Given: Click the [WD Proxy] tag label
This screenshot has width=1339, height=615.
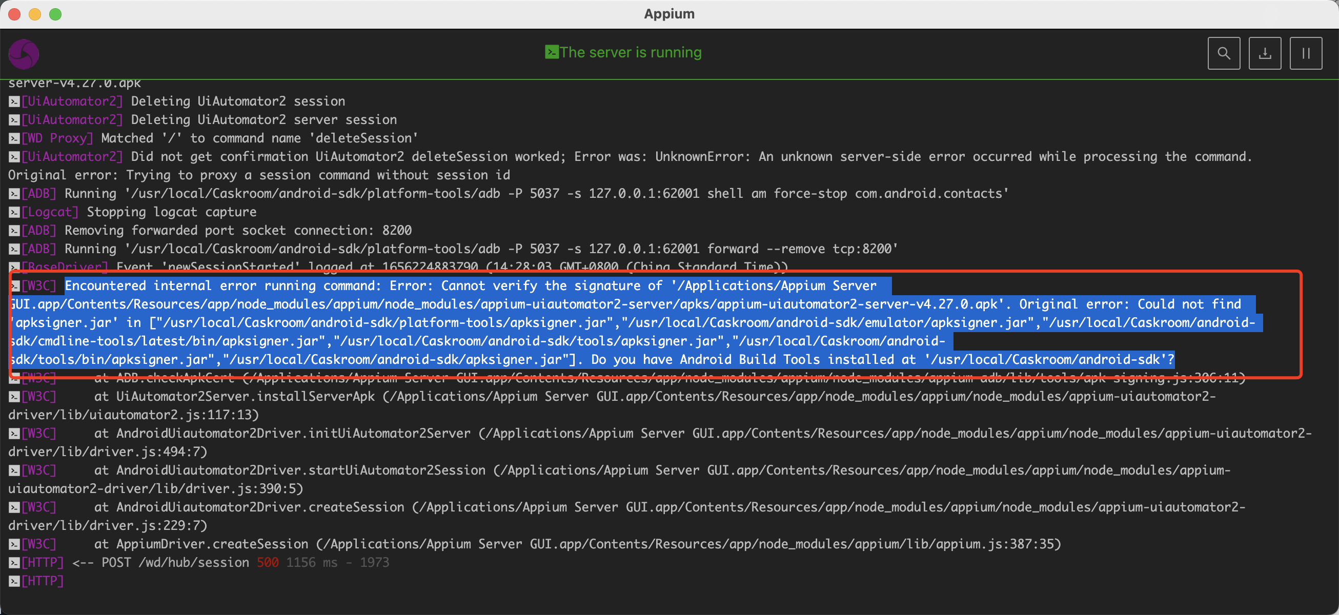Looking at the screenshot, I should 57,138.
